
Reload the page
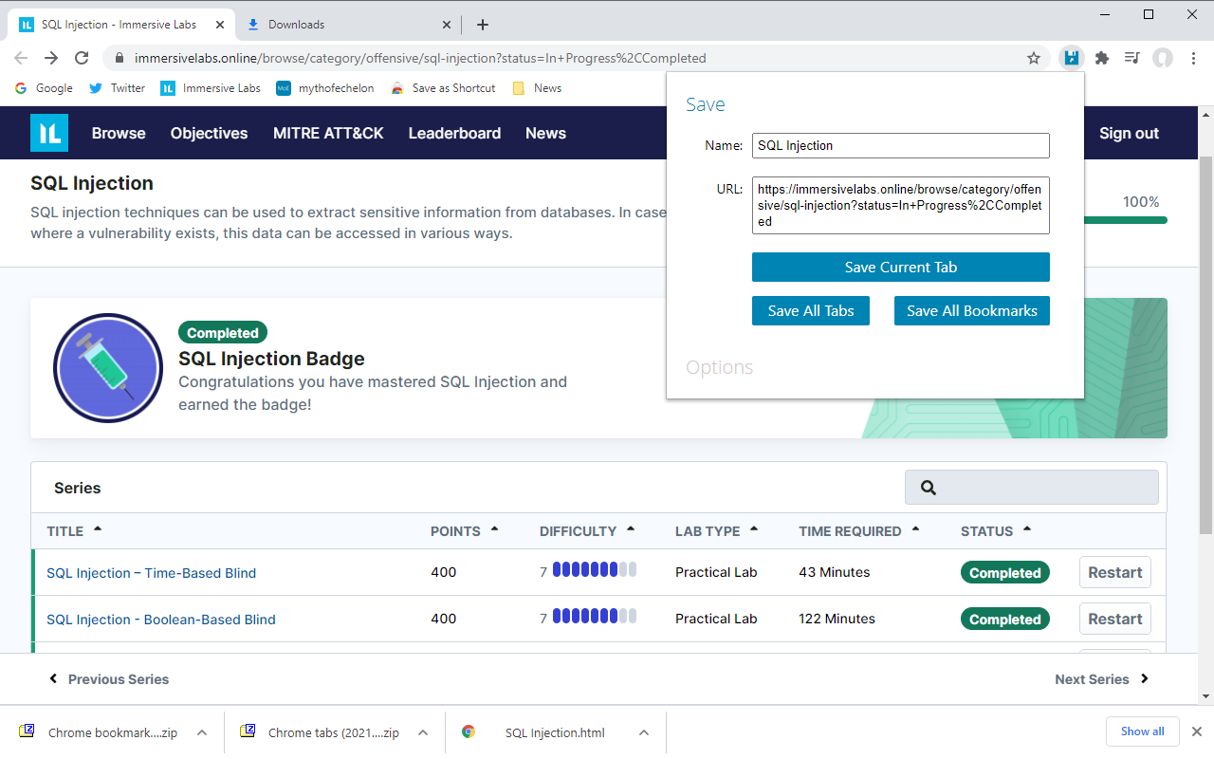[x=82, y=58]
